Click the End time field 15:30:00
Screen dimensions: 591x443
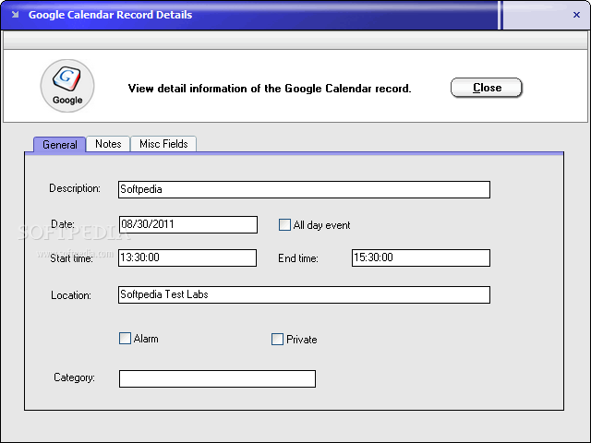(x=421, y=257)
